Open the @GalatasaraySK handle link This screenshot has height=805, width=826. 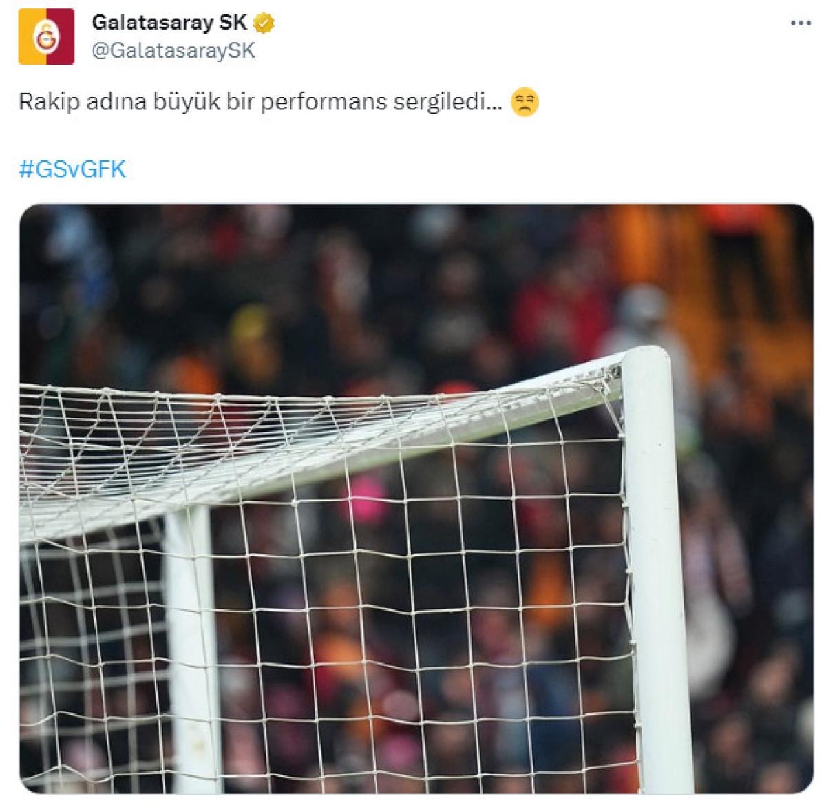click(173, 52)
